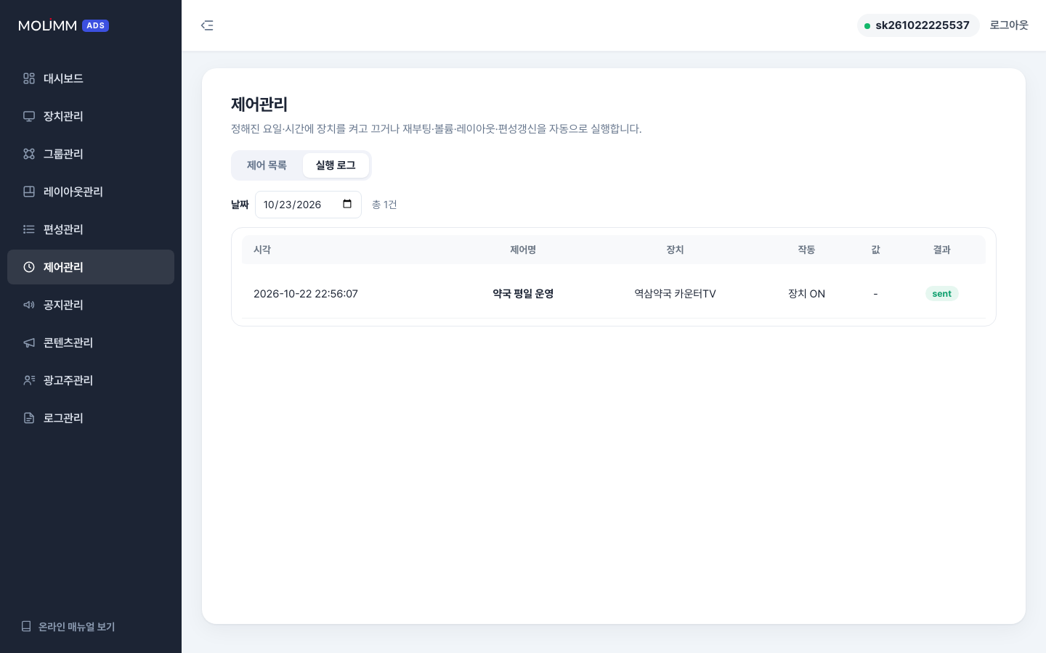The image size is (1046, 653).
Task: Navigate to 로그관리
Action: pyautogui.click(x=91, y=418)
